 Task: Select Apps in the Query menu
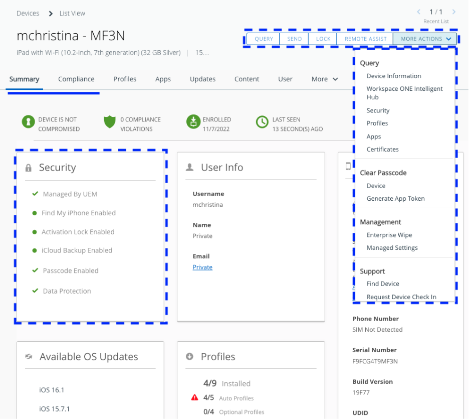[x=374, y=136]
